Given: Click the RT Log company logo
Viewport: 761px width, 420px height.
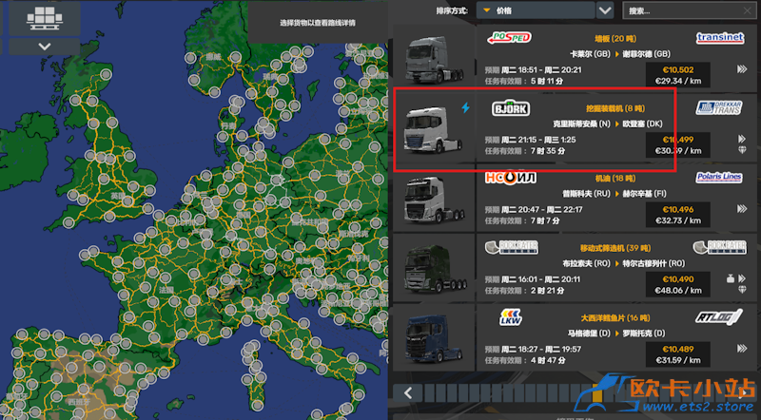Looking at the screenshot, I should click(718, 317).
